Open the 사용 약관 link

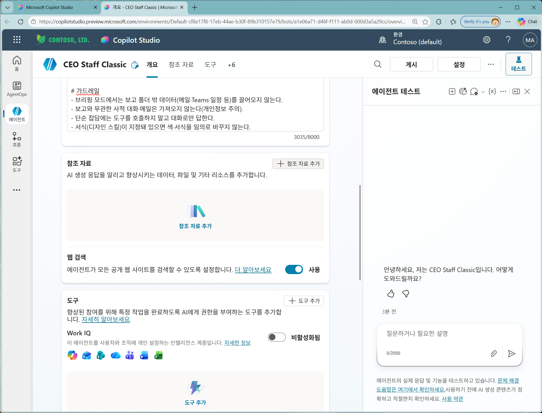tap(453, 399)
